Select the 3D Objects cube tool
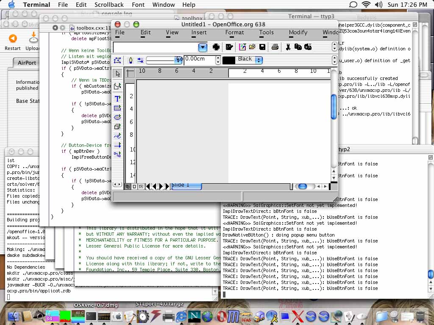This screenshot has width=434, height=325. point(118,127)
